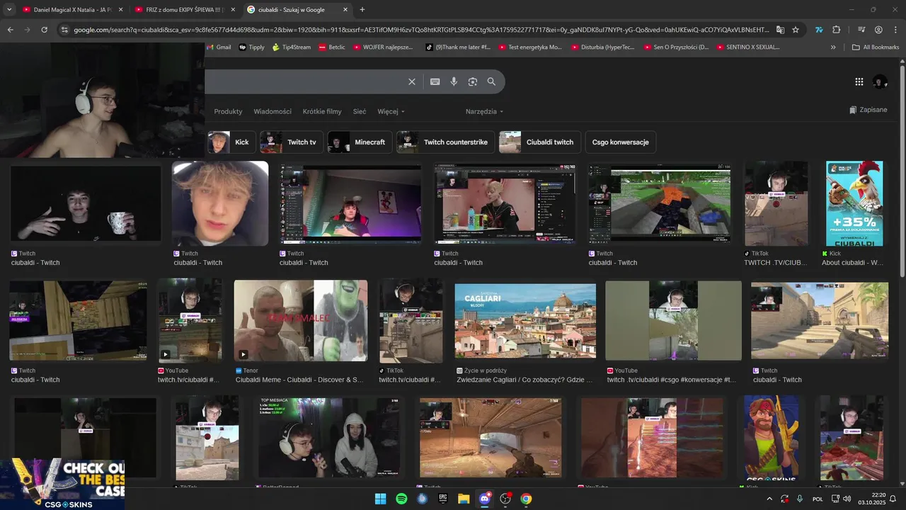This screenshot has height=510, width=906.
Task: Filter images by Ciubaldi twitch chip
Action: [x=540, y=142]
